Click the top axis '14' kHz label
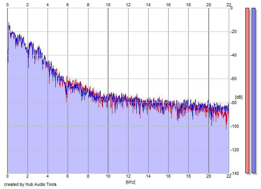Viewport: 261px width, 189px height. (x=148, y=5)
